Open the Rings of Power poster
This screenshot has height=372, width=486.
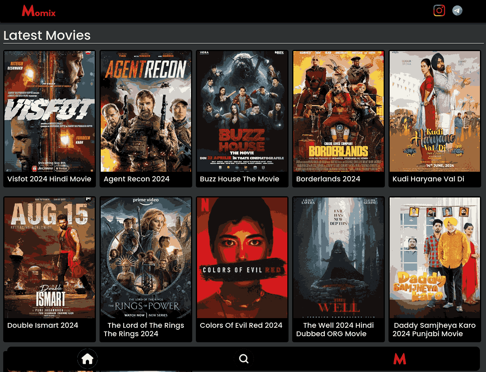pyautogui.click(x=146, y=257)
